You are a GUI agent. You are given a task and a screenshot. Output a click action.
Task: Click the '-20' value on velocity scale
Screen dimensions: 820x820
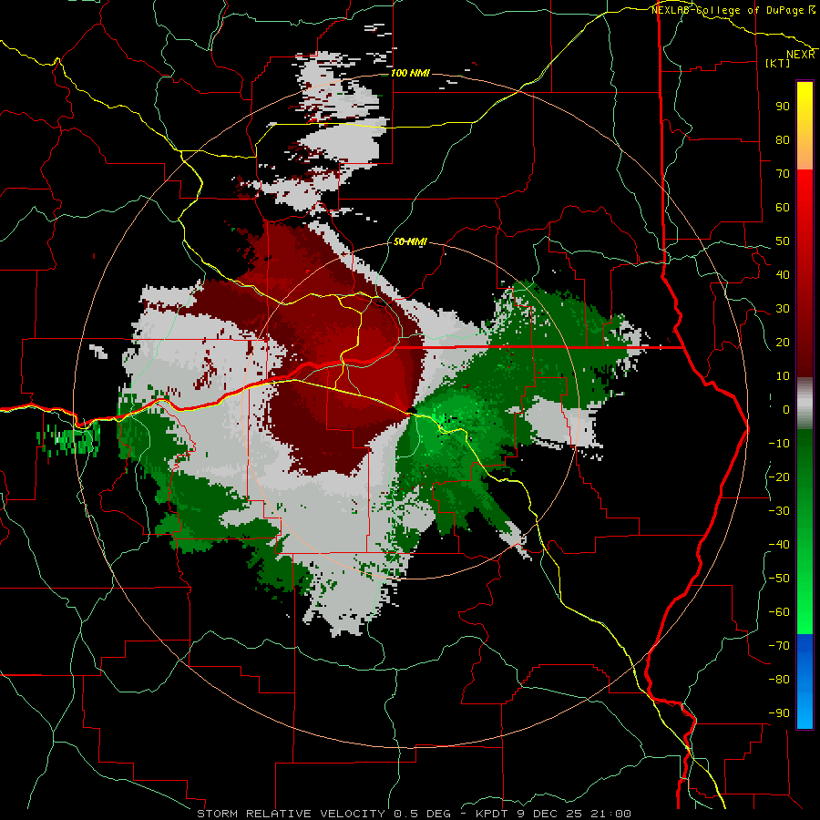pyautogui.click(x=779, y=477)
